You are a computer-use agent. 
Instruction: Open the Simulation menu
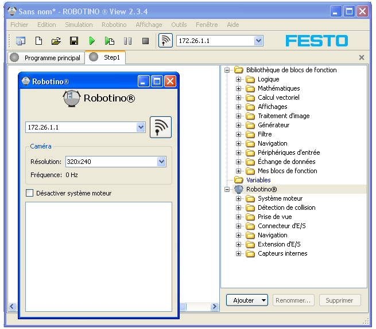[79, 25]
